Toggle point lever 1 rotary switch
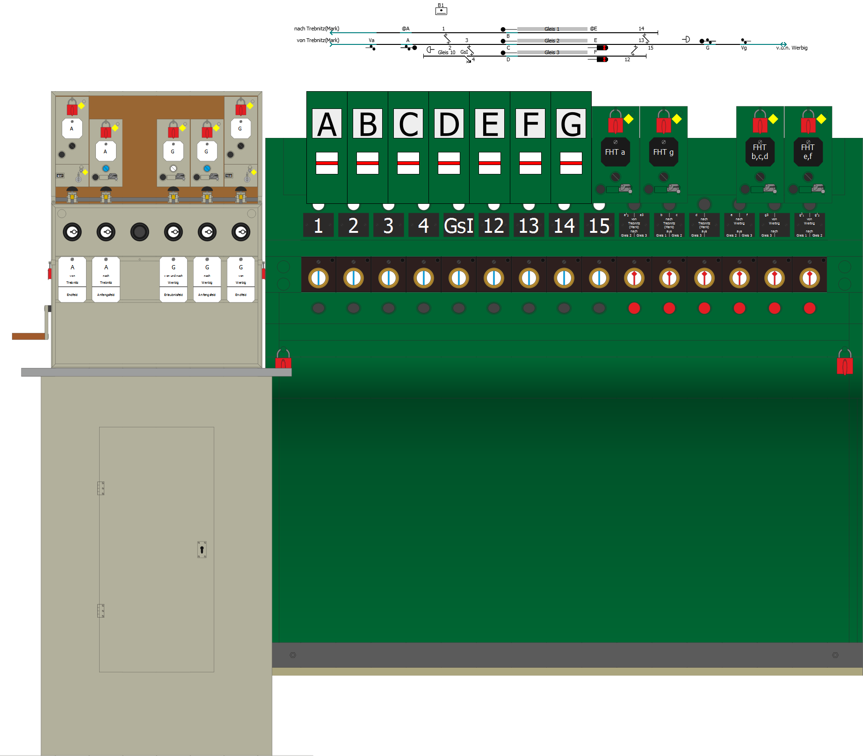 coord(319,278)
